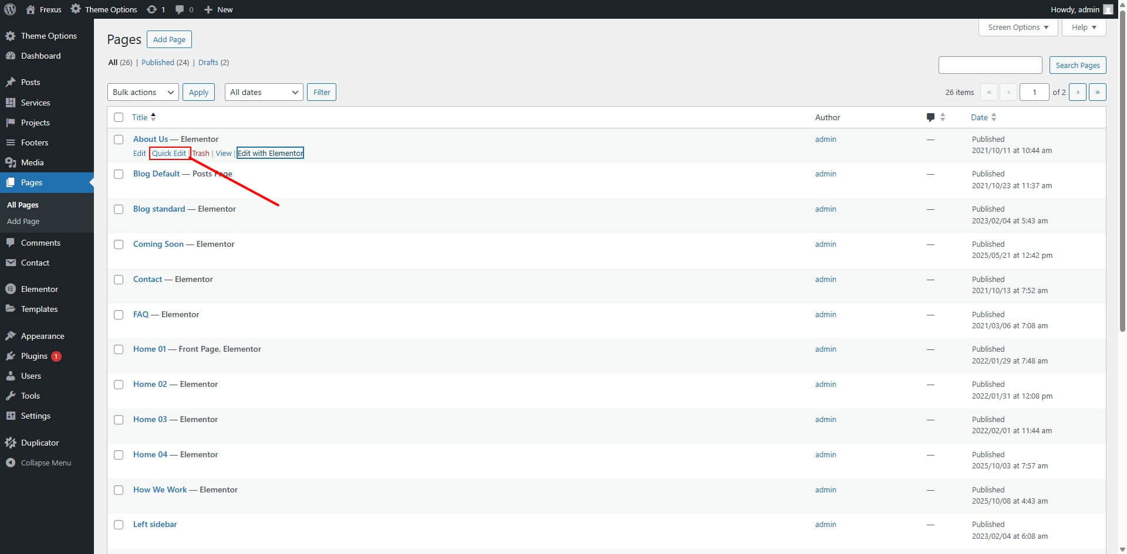Image resolution: width=1127 pixels, height=554 pixels.
Task: Click the Add Page button
Action: point(169,39)
